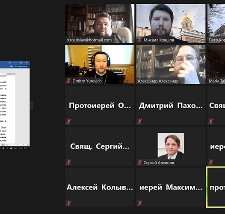The image size is (225, 214).
Task: Click the muted mic icon in Дмитрий Пахо... tile
Action: 139,122
